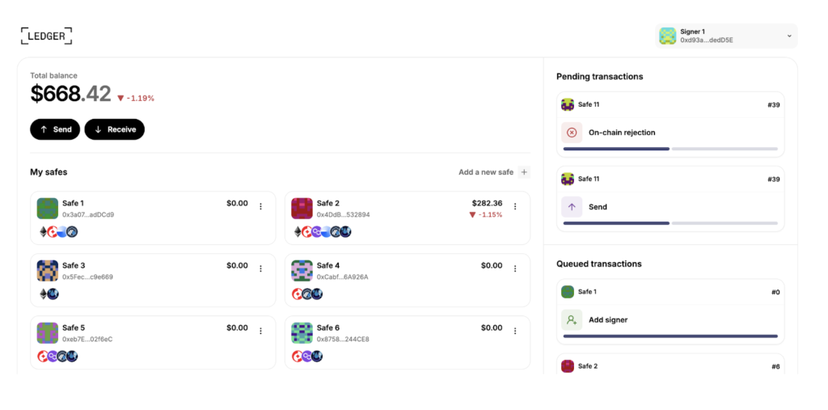Click the Ethereum network icon under Safe 1
828x410 pixels.
click(x=43, y=232)
